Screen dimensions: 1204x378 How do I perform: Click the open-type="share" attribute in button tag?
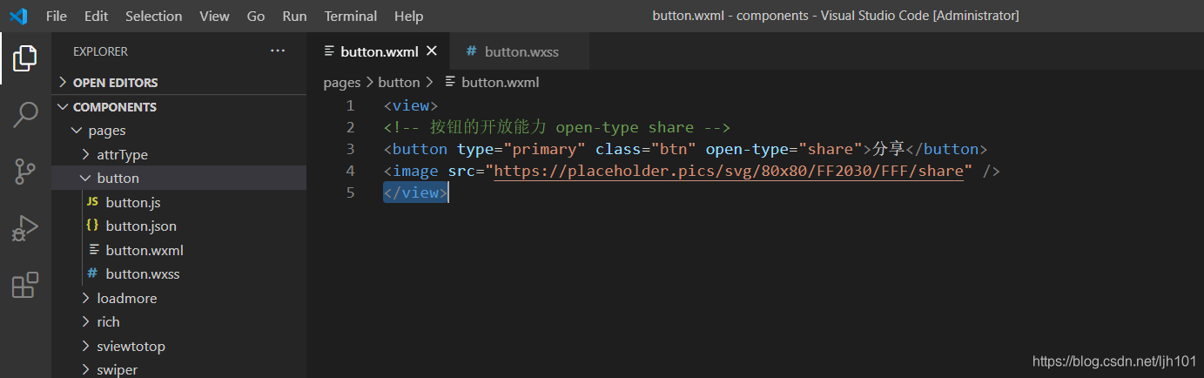784,149
